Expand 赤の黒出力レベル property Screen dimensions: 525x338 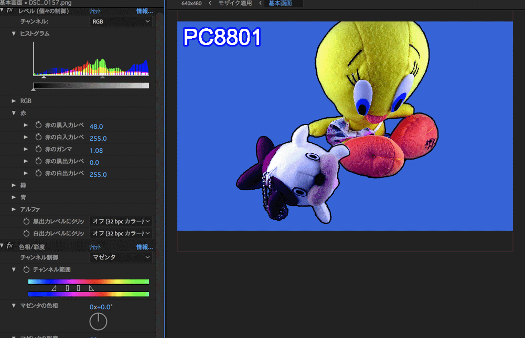(x=26, y=161)
